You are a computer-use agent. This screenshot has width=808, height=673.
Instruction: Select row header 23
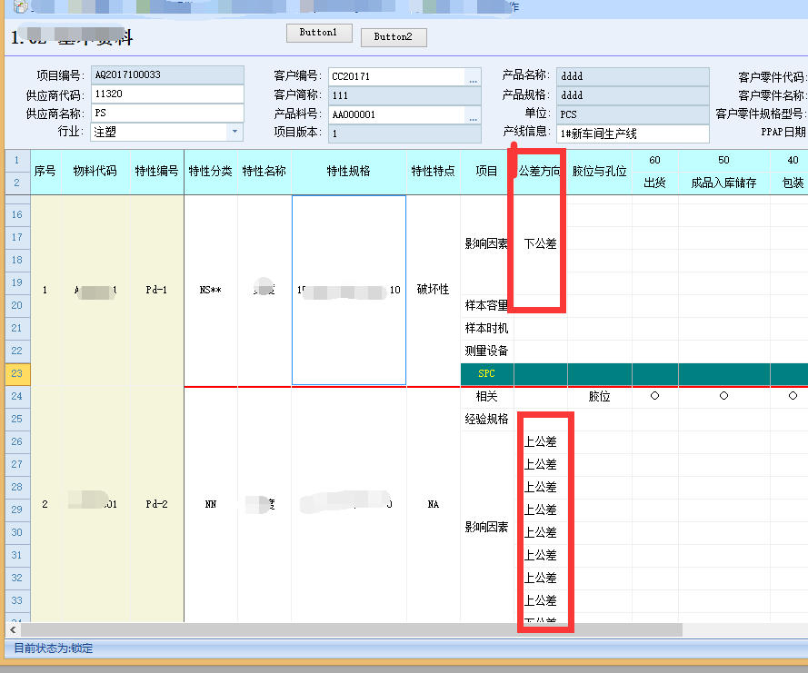pyautogui.click(x=17, y=373)
